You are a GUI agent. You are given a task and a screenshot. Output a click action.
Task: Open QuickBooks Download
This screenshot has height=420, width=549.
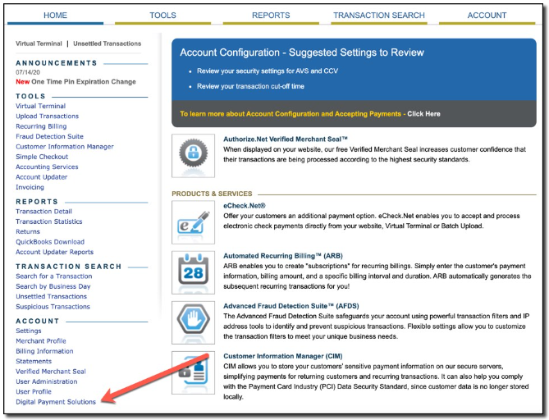(50, 242)
